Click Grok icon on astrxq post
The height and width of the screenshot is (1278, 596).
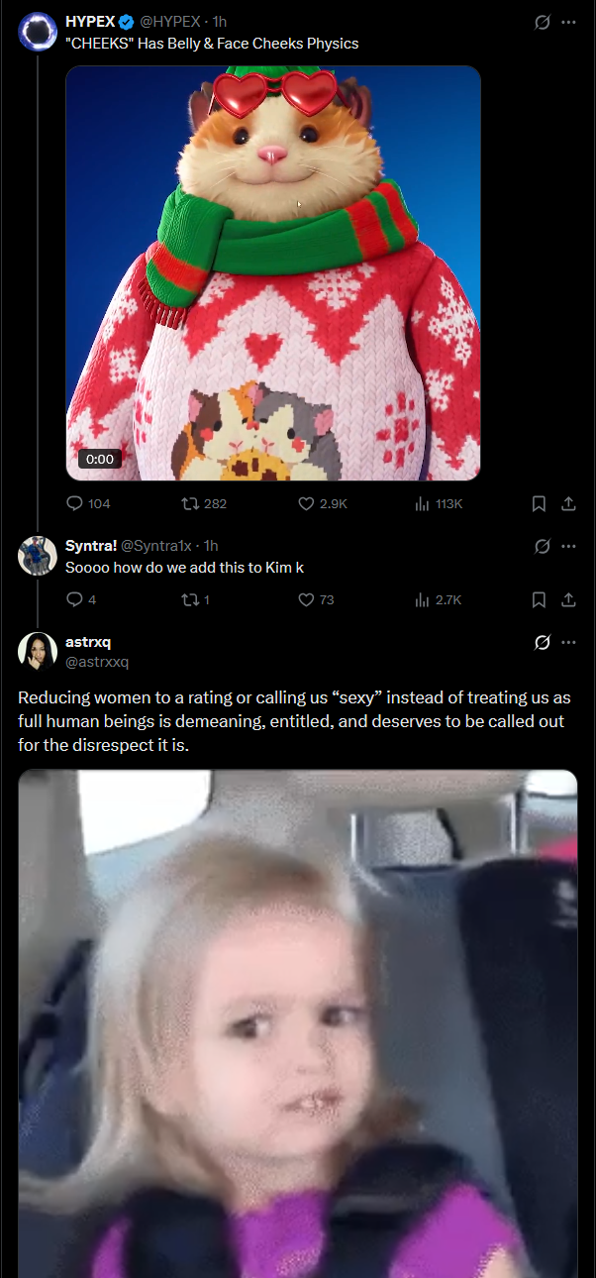542,642
